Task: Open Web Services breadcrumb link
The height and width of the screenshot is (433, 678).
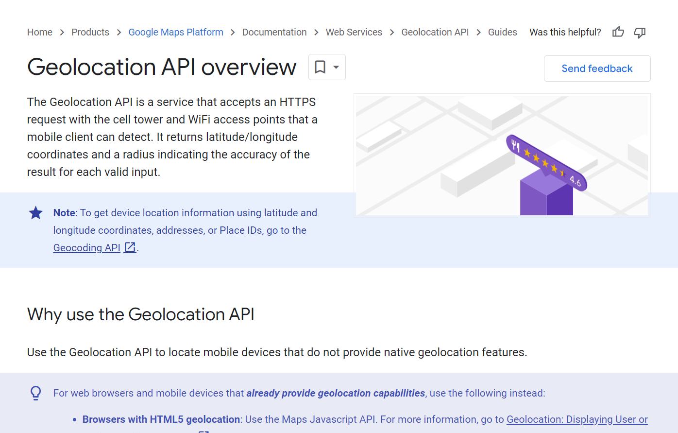Action: point(354,32)
